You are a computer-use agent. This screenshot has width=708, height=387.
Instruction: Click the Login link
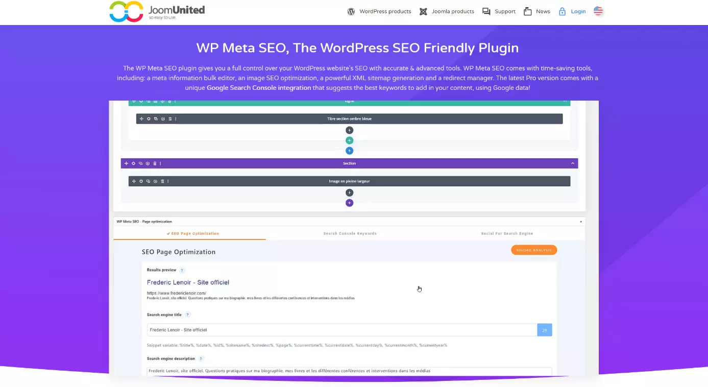572,11
